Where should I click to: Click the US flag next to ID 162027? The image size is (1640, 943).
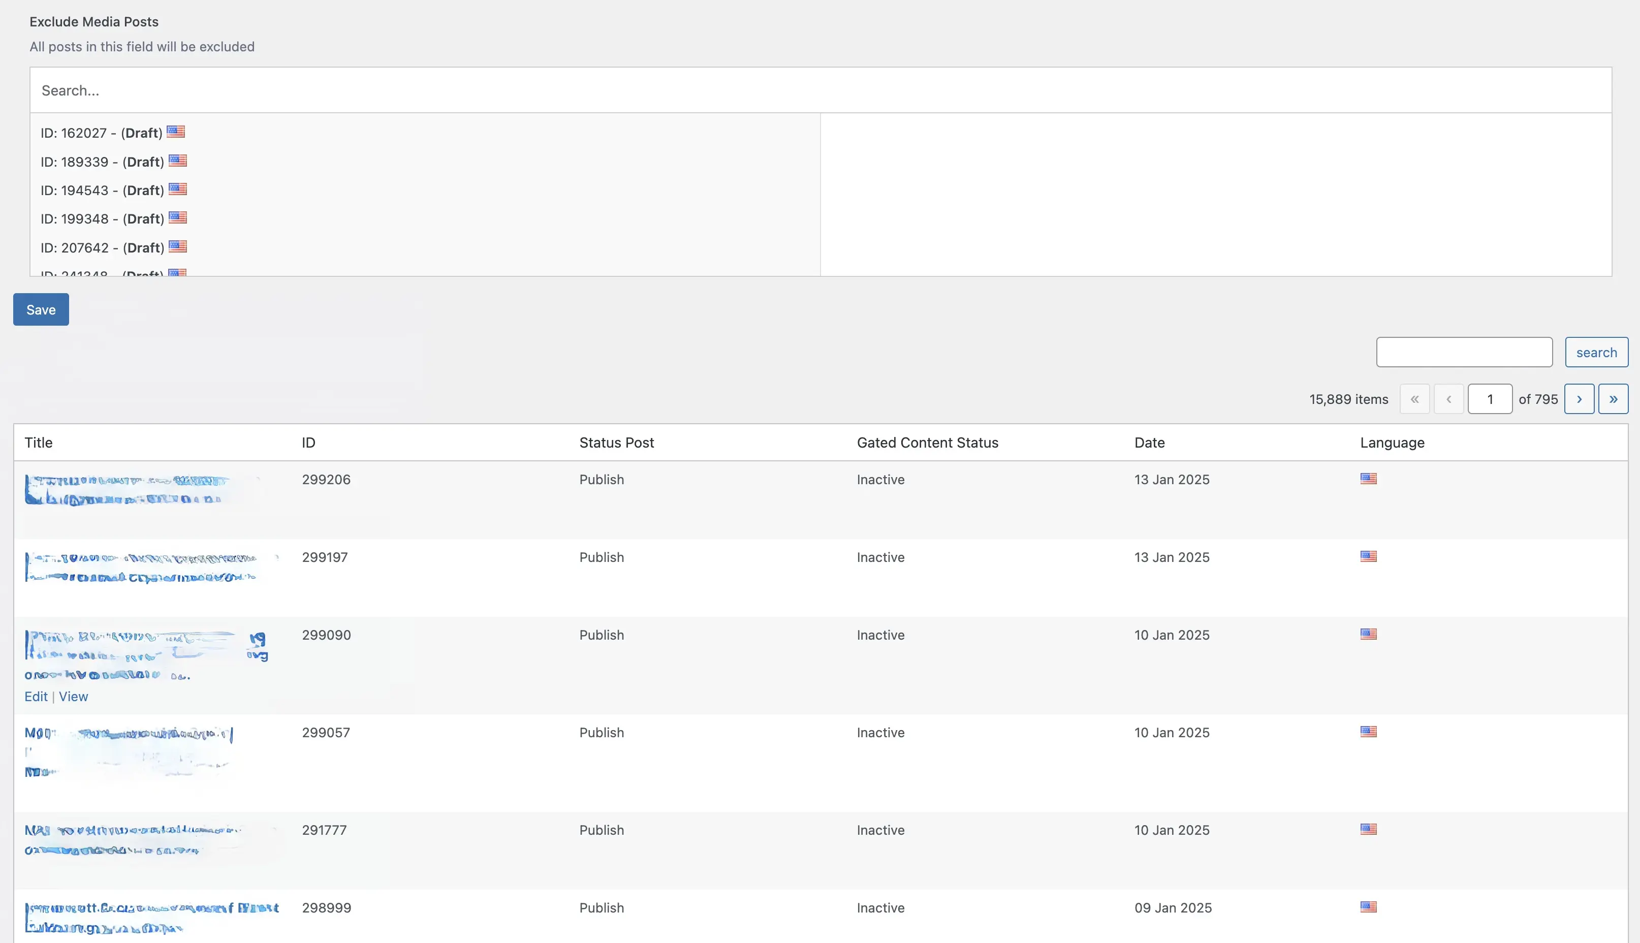(x=176, y=132)
